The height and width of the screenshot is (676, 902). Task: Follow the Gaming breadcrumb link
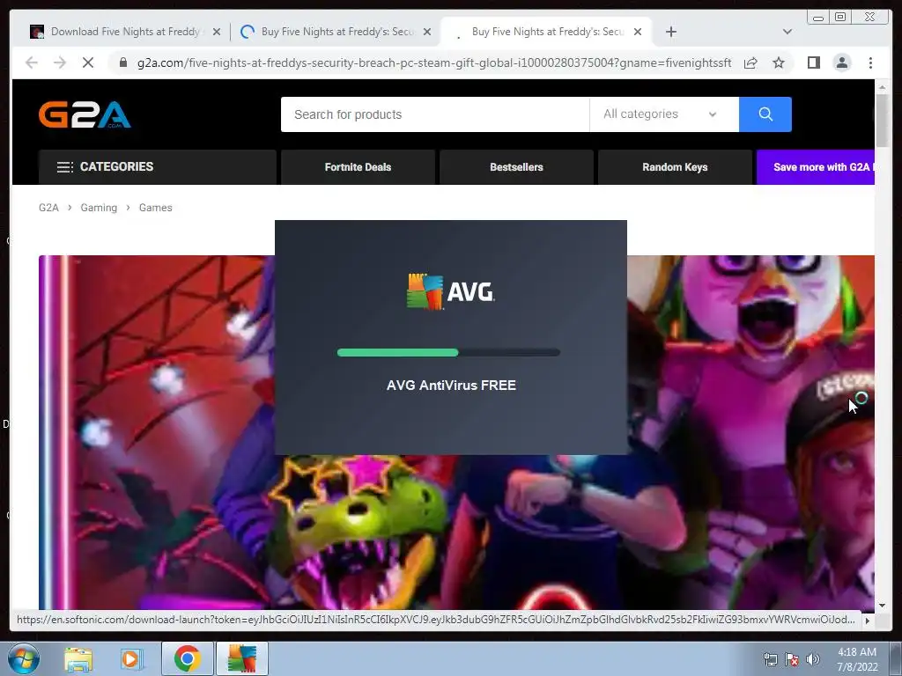point(99,208)
